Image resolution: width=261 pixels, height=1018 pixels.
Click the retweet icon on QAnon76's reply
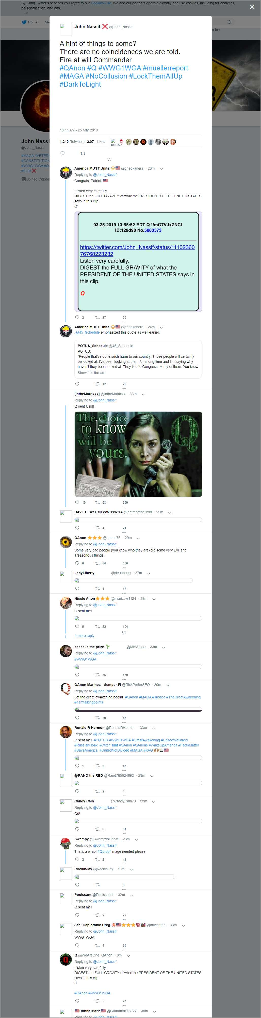97,563
